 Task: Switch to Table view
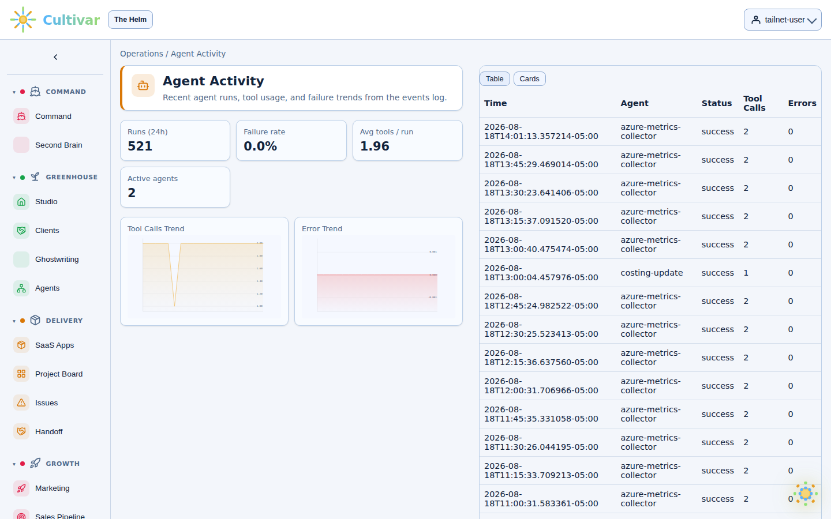495,79
